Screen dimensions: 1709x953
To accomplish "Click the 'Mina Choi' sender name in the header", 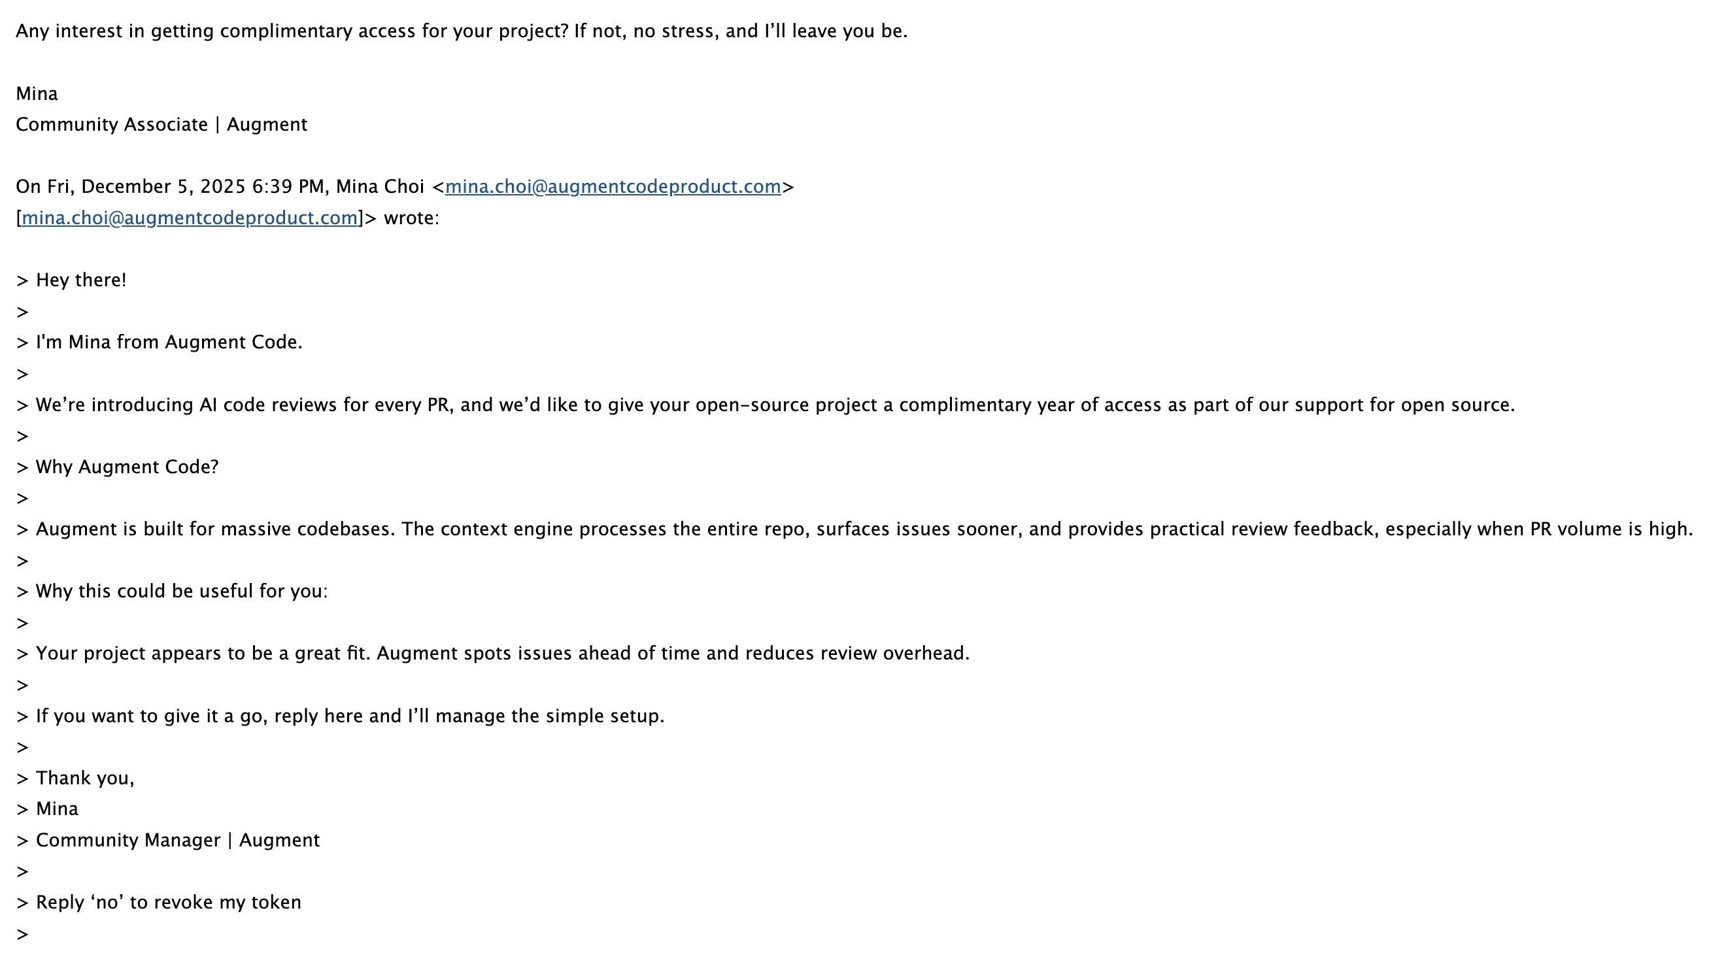I will (x=379, y=187).
